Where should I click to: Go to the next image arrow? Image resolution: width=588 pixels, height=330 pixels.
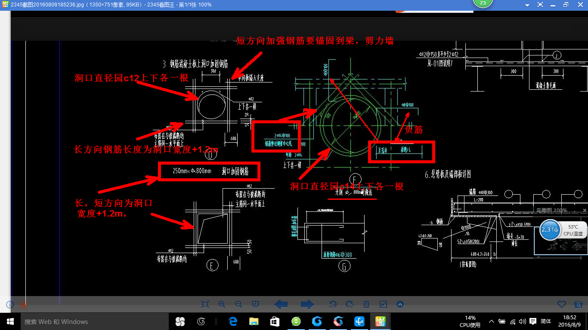point(307,305)
